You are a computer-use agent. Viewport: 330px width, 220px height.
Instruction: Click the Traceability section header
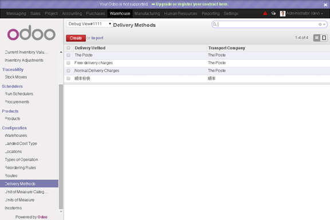[x=13, y=69]
